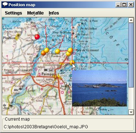The image size is (136, 133).
Task: Open the Metafile menu
Action: tap(35, 13)
